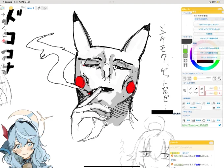Viewport: 224px width, 168px height.
Task: Click the 設定 gear settings button
Action: [x=207, y=121]
